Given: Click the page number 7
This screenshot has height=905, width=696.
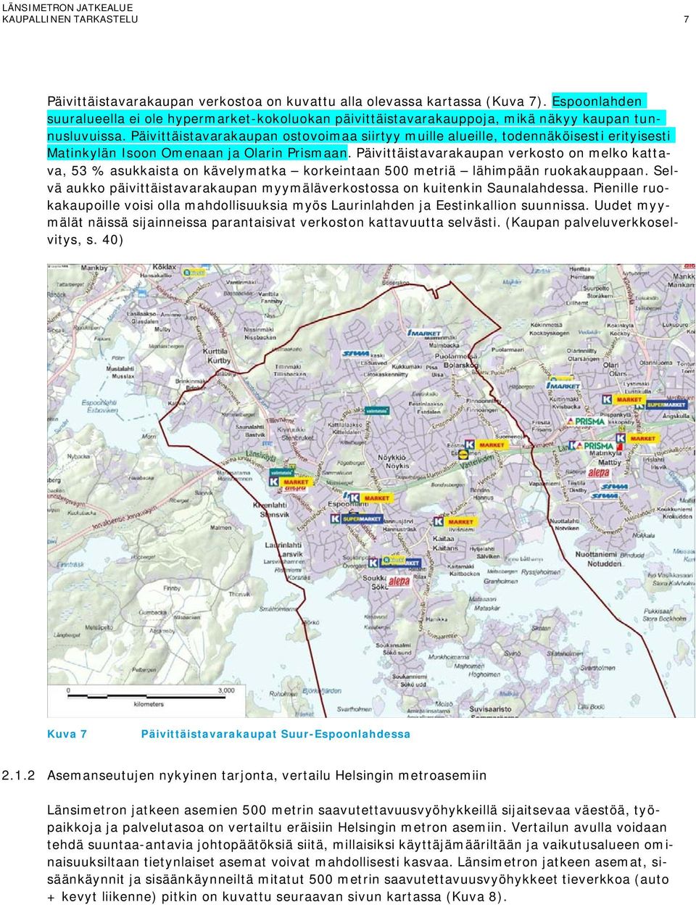Looking at the screenshot, I should tap(686, 20).
